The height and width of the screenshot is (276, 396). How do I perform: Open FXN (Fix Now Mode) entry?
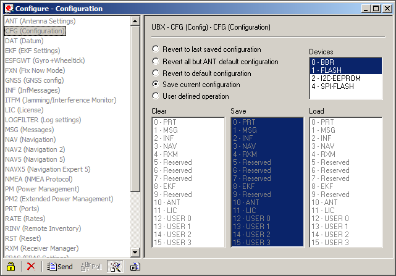coord(35,70)
